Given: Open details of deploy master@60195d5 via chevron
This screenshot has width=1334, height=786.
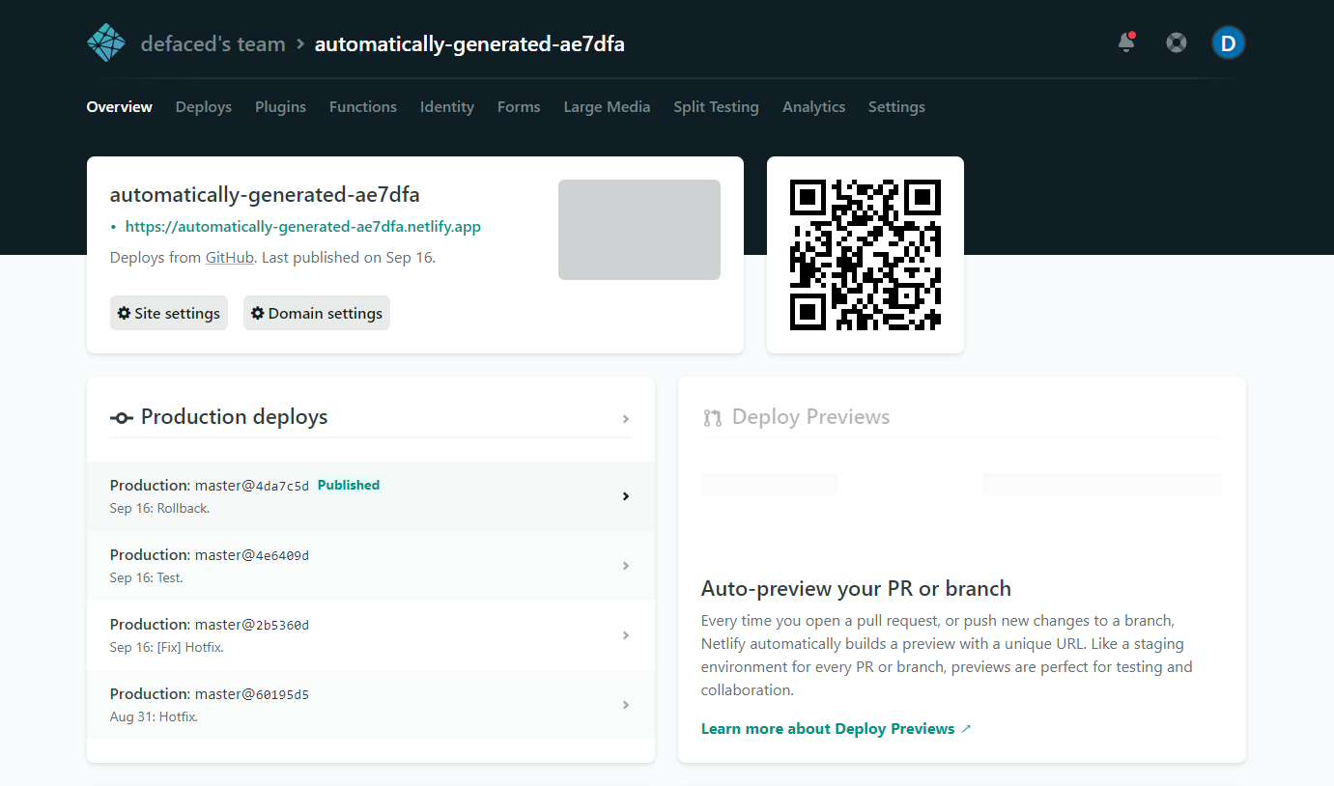Looking at the screenshot, I should [626, 705].
